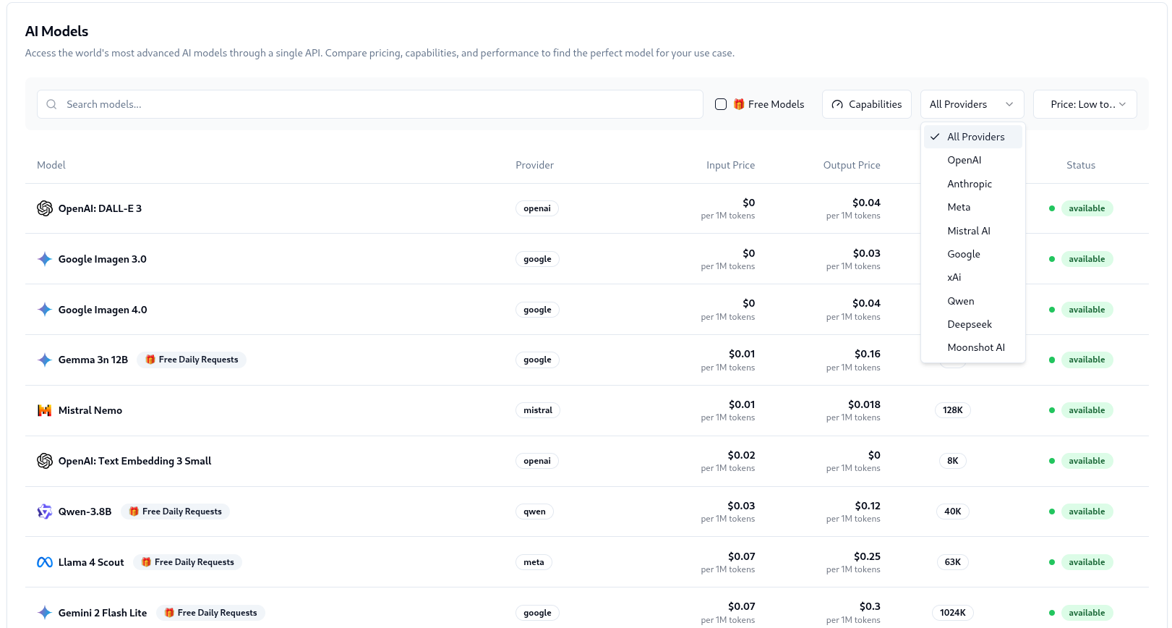Open the Google Imagen 4.0 model

click(103, 310)
